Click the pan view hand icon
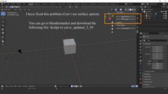Image resolution: width=168 pixels, height=94 pixels. [112, 26]
